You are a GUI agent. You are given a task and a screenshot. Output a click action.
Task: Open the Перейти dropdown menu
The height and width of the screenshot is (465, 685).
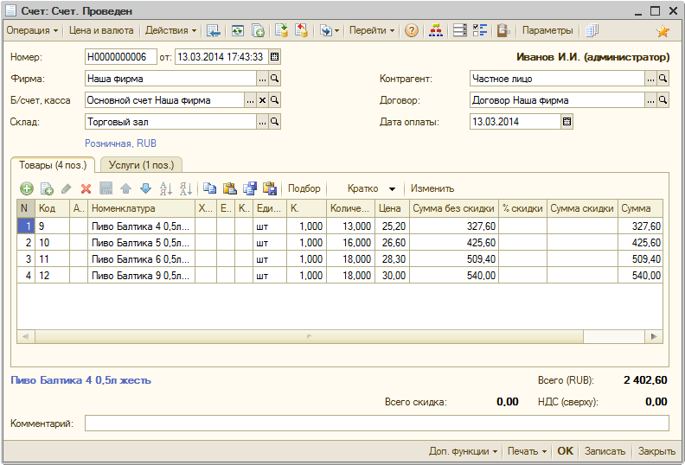372,30
